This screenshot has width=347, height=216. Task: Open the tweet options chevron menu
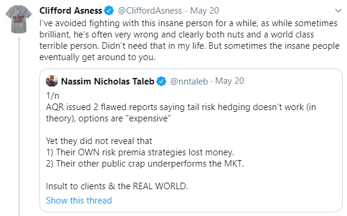click(338, 10)
